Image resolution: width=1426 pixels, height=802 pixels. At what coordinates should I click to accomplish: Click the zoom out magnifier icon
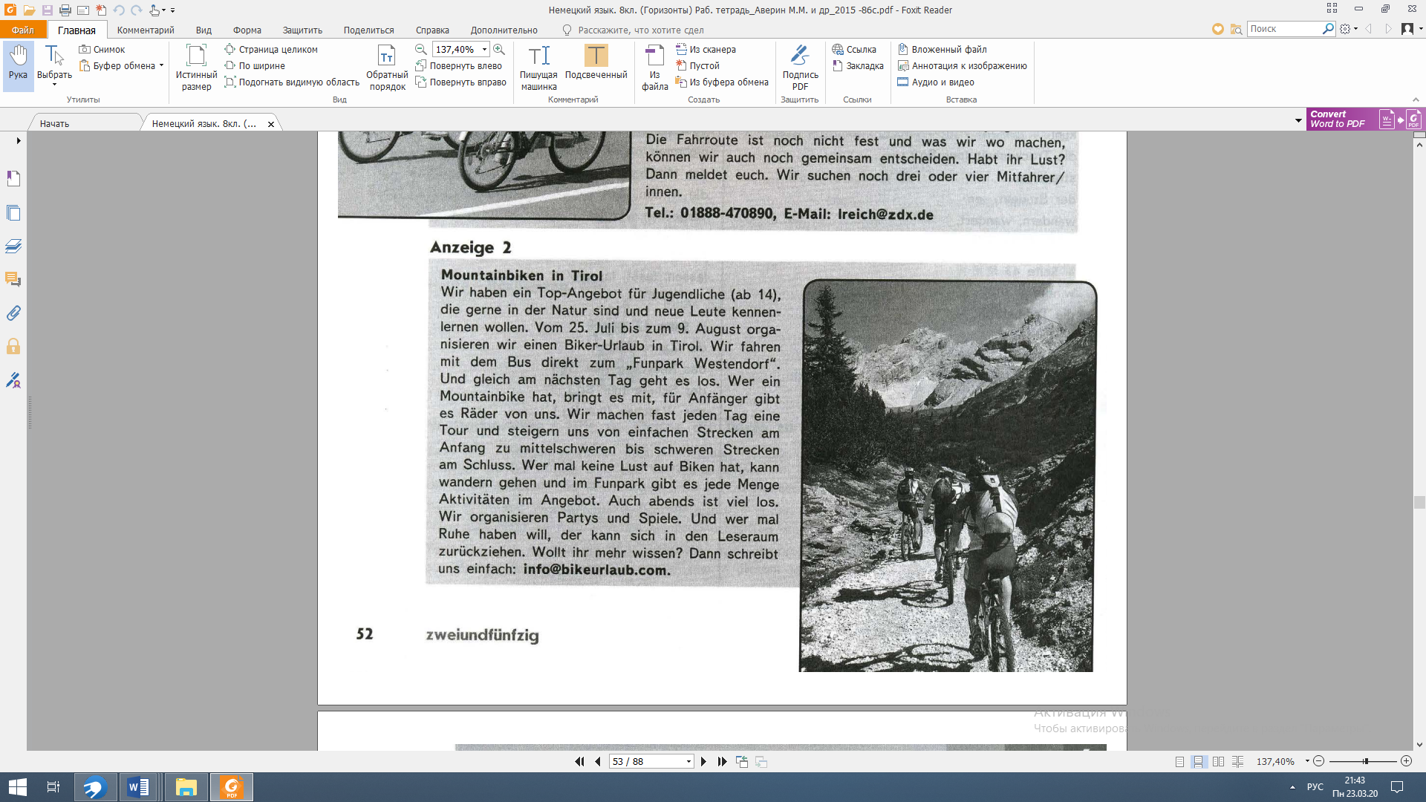421,49
